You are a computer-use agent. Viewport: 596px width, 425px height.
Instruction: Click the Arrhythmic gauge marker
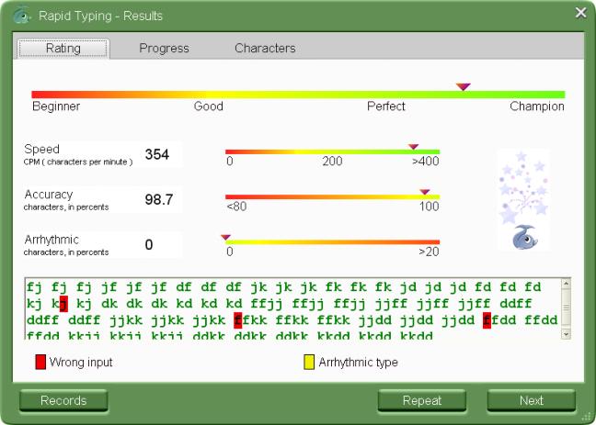click(225, 238)
